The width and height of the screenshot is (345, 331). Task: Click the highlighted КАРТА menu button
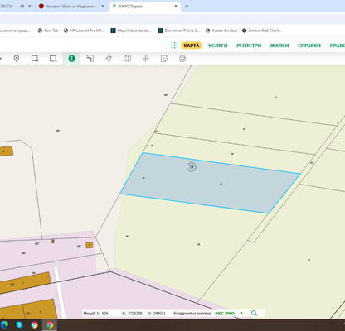192,46
